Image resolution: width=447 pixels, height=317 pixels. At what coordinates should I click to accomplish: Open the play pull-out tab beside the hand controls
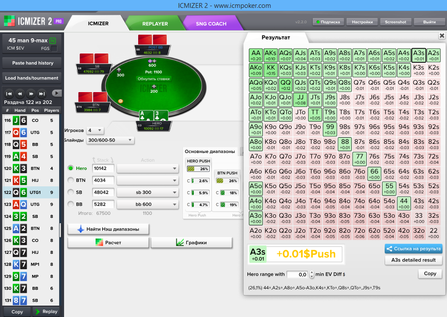(x=57, y=93)
